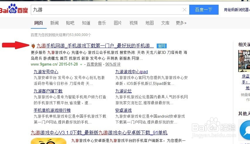Screen dimensions: 250x144
Task: Expand the 更多» menu
Action: coord(181,23)
